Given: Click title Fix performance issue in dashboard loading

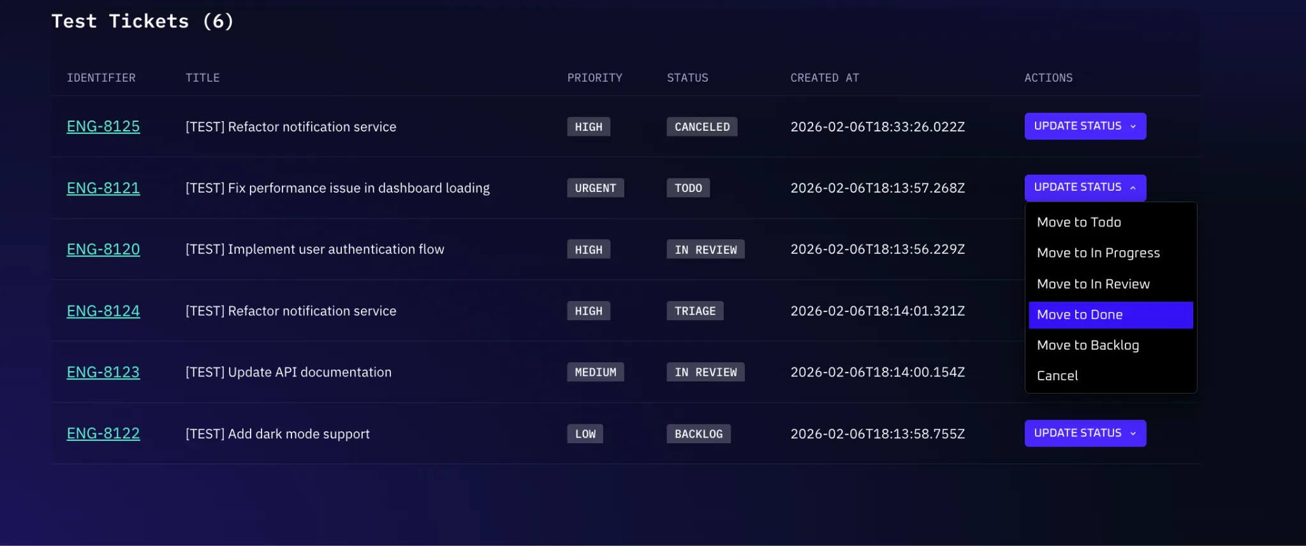Looking at the screenshot, I should coord(337,188).
